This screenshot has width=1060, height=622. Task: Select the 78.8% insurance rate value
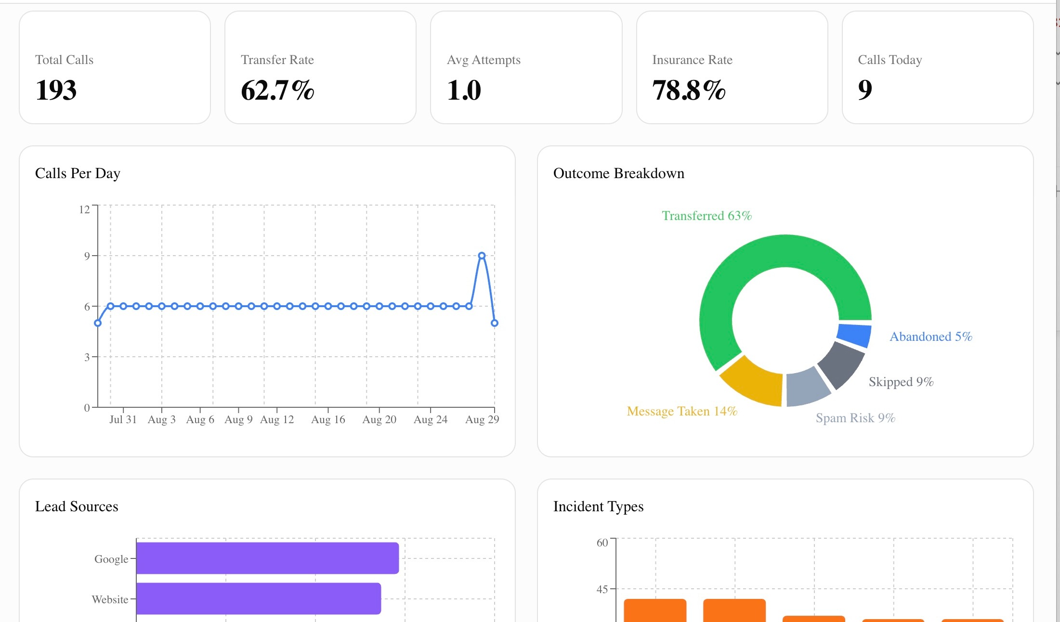[x=689, y=90]
